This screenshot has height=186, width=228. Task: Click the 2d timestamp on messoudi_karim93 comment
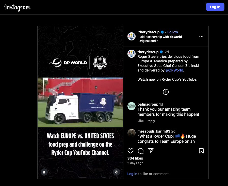coord(173,131)
